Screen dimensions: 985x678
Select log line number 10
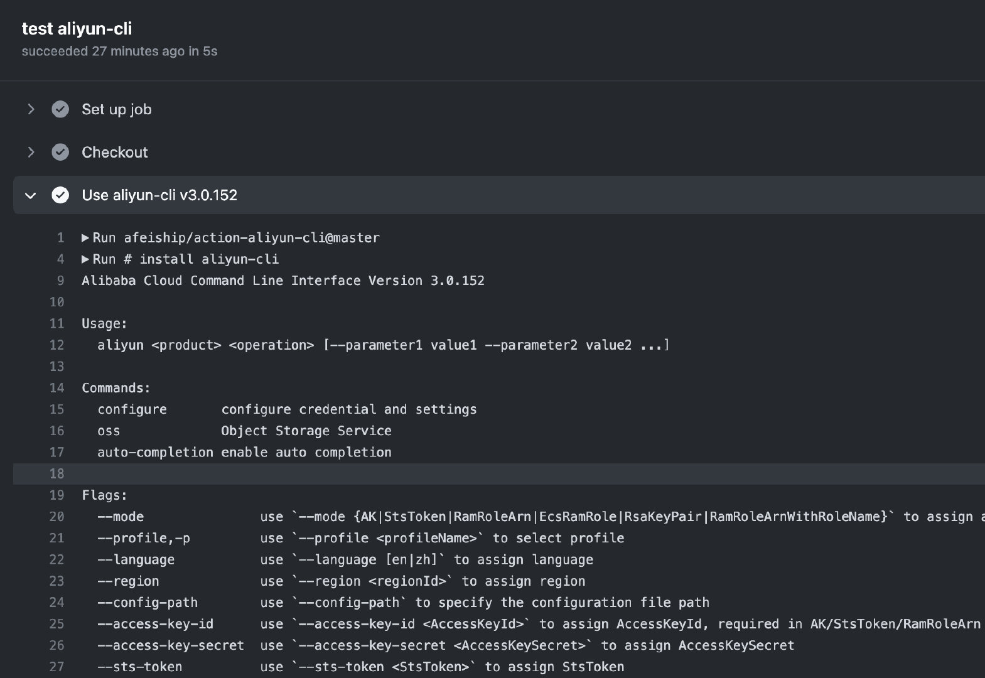pyautogui.click(x=57, y=302)
